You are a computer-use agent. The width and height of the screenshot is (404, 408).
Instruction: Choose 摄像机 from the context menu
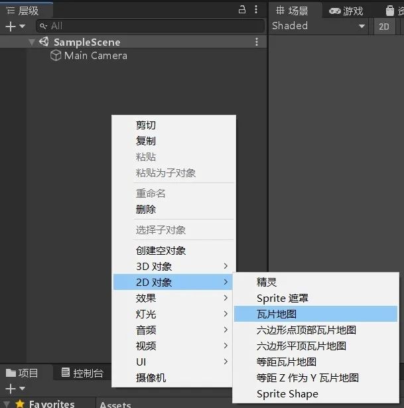(151, 378)
